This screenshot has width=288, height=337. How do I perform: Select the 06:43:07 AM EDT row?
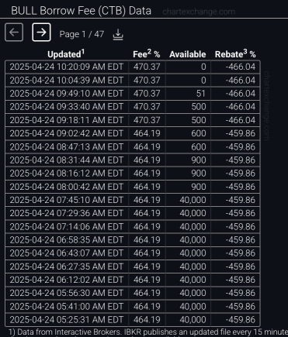[133, 253]
